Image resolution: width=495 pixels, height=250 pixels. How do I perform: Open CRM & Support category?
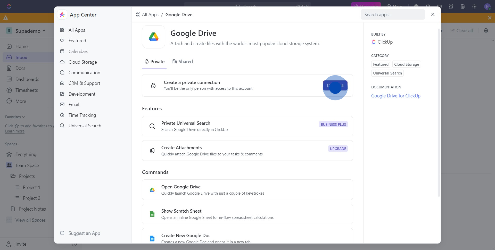coord(84,83)
